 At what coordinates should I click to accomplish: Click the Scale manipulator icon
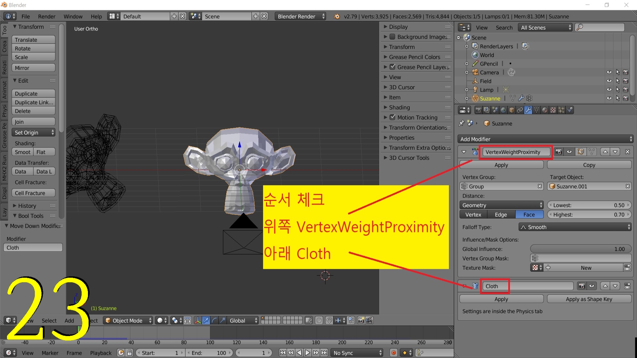click(223, 321)
